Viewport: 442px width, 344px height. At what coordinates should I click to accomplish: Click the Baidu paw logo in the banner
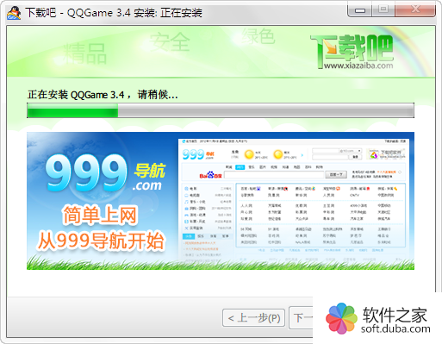tap(211, 175)
